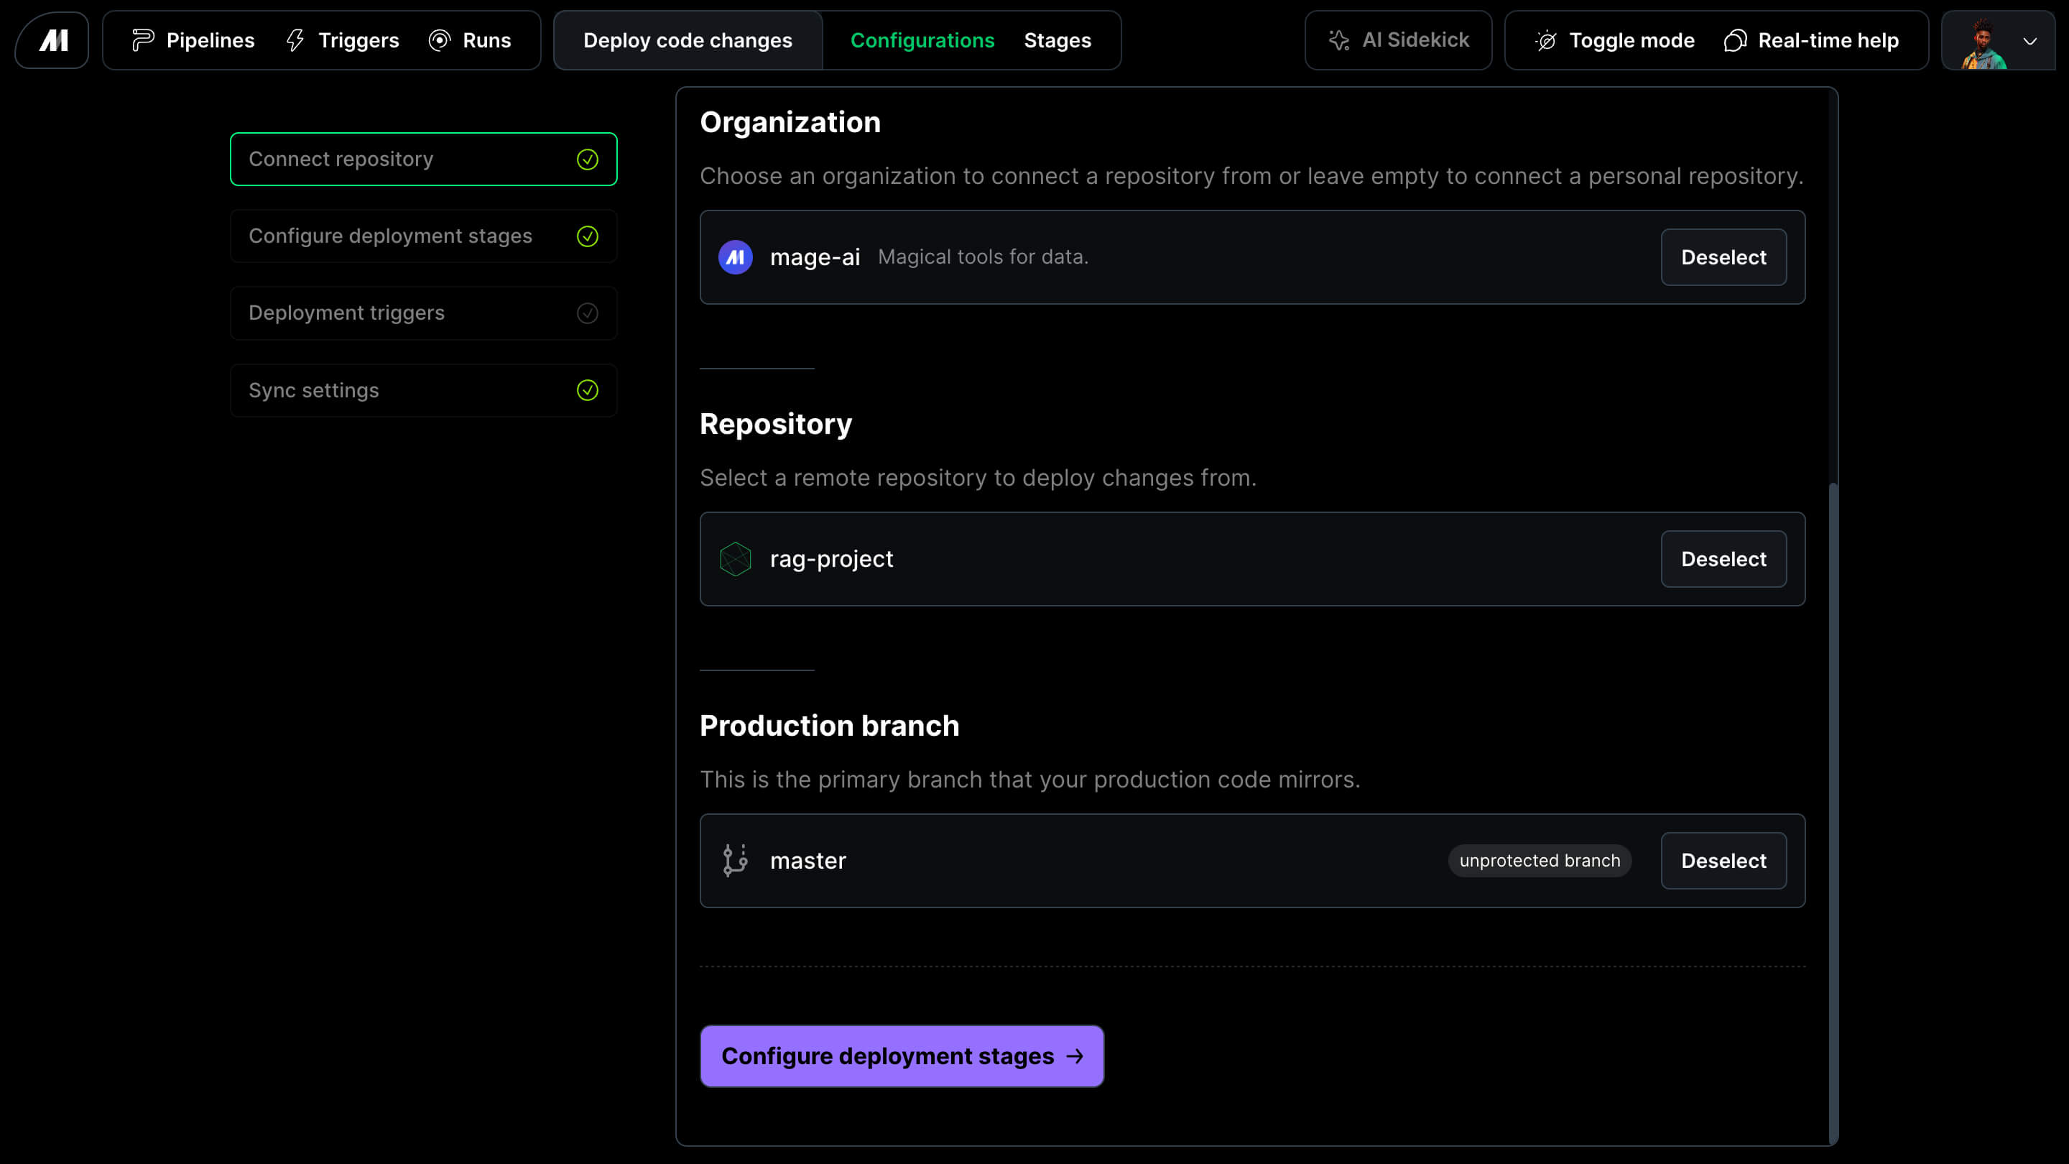The image size is (2069, 1164).
Task: Switch to the Configurations tab
Action: click(922, 40)
